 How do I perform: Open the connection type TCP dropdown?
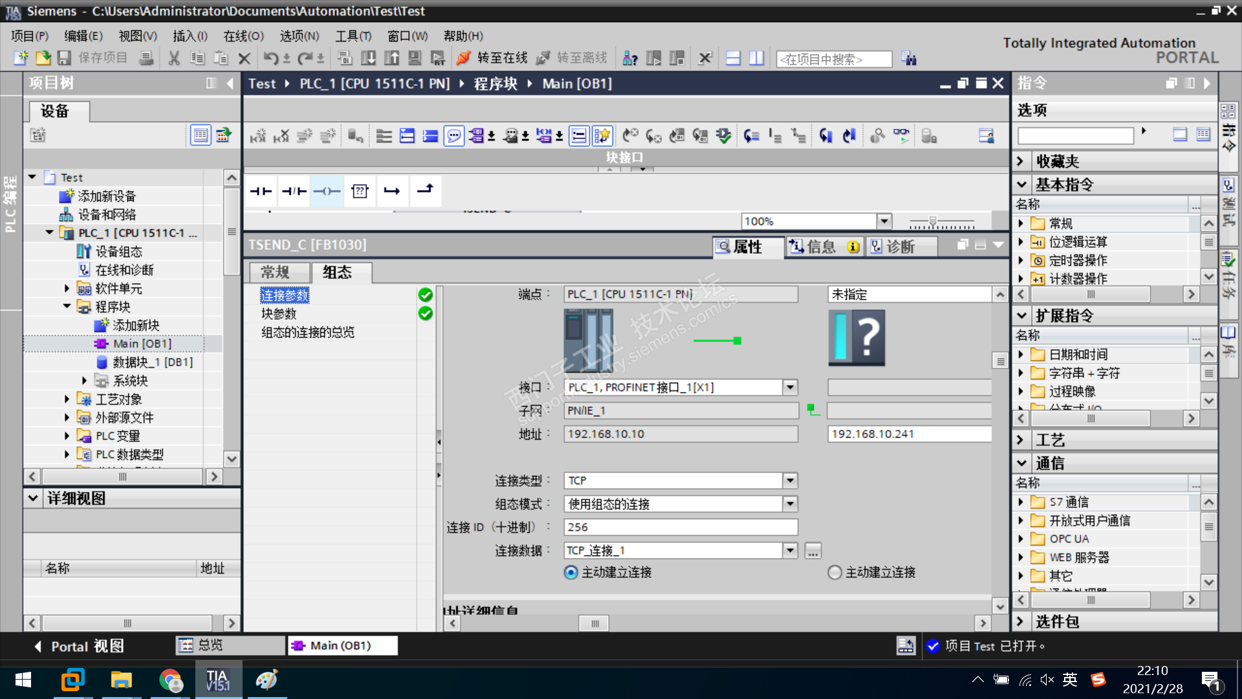(790, 480)
